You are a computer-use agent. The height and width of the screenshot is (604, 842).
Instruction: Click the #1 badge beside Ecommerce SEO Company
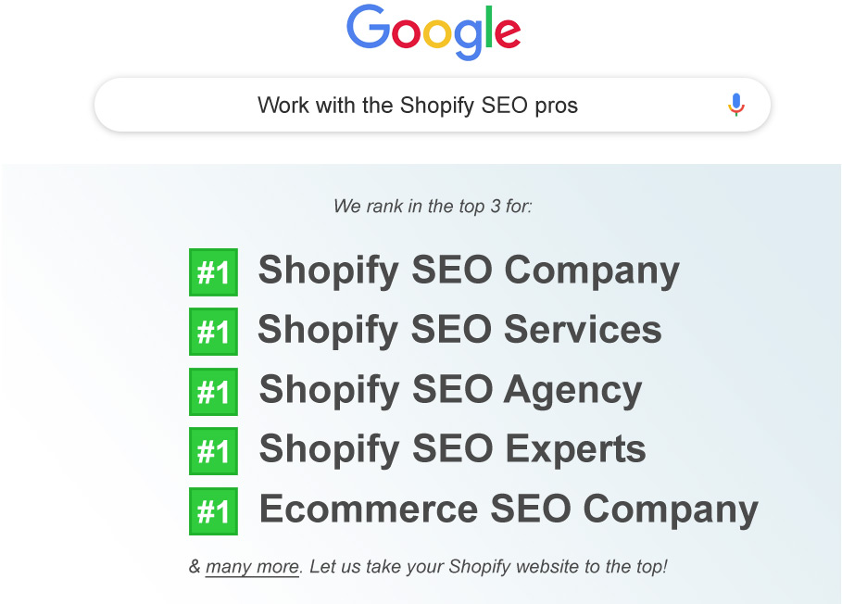213,511
